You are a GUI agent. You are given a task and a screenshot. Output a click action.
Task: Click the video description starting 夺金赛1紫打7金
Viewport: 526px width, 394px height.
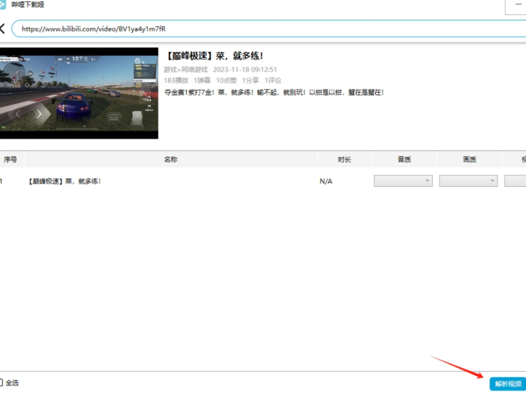pyautogui.click(x=274, y=92)
